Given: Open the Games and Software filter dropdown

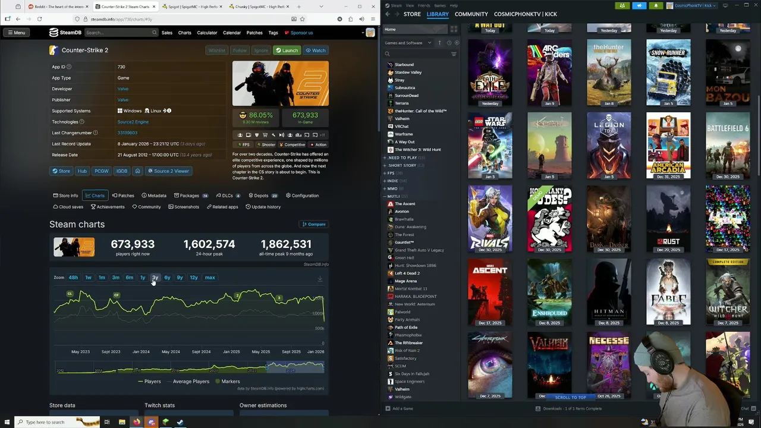Looking at the screenshot, I should [x=408, y=43].
